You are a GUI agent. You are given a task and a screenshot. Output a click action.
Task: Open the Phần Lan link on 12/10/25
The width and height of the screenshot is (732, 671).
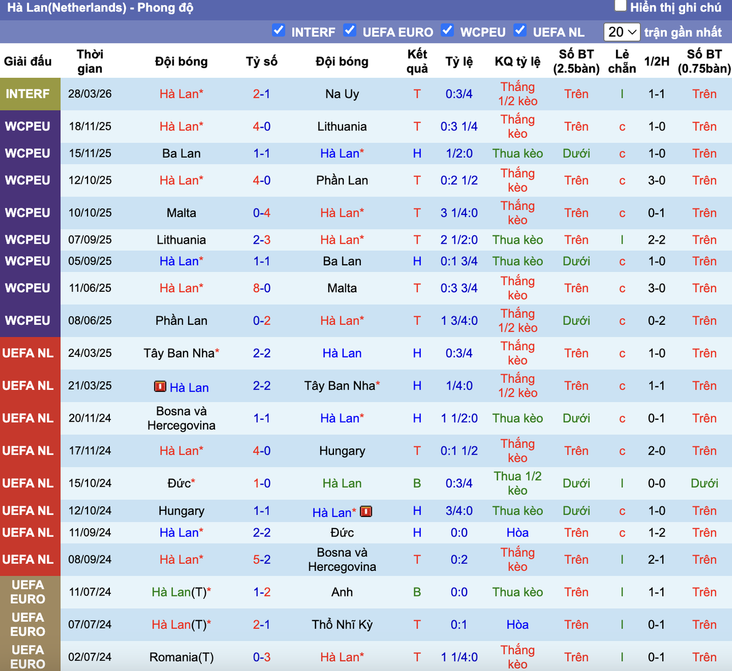tap(342, 180)
